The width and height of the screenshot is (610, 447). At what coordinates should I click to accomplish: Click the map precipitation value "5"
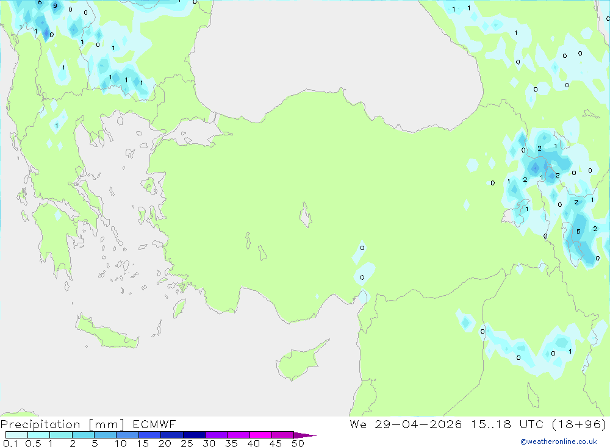578,232
